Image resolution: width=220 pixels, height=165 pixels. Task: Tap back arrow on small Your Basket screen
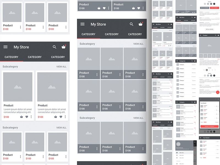(201, 138)
